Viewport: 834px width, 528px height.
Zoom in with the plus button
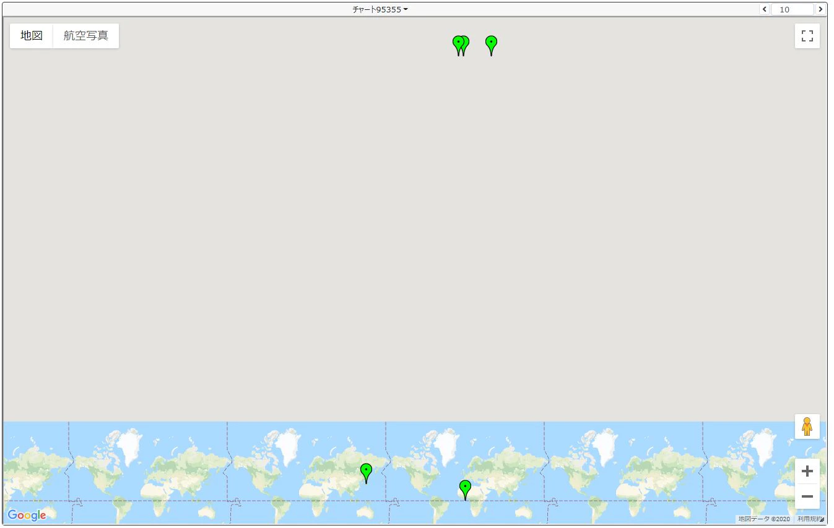coord(807,471)
